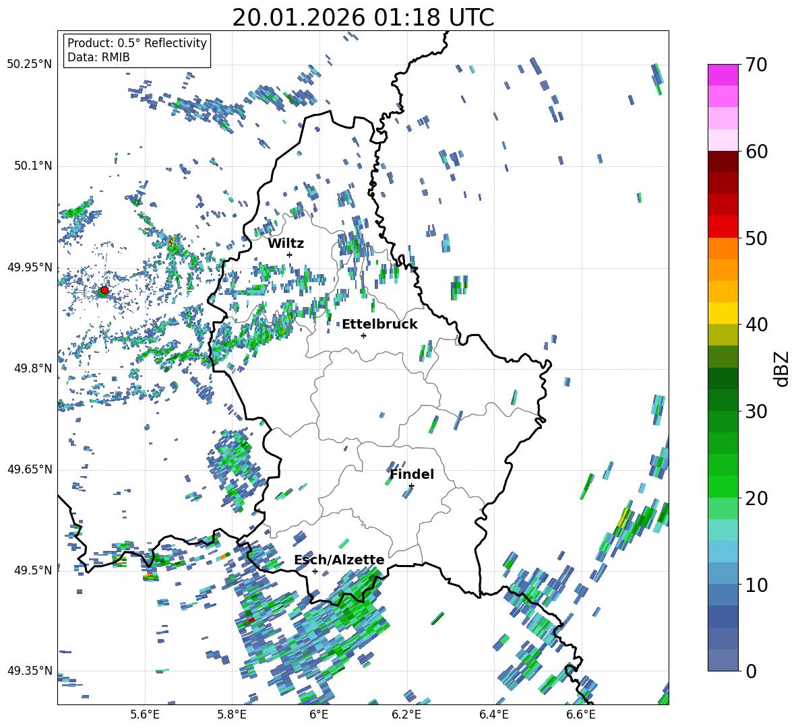Pick the bright red colorbar segment above 50
The image size is (798, 728).
723,227
